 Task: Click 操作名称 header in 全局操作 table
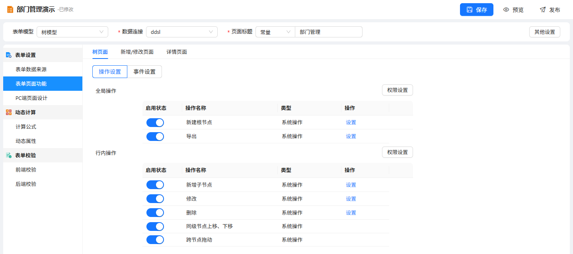pyautogui.click(x=196, y=108)
